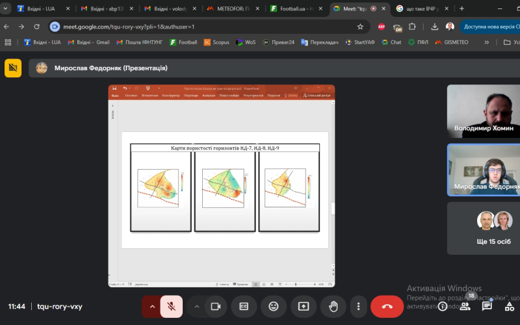Viewport: 520px width, 325px height.
Task: Open 'Пошта ІФНТУНГ' bookmark
Action: 139,42
